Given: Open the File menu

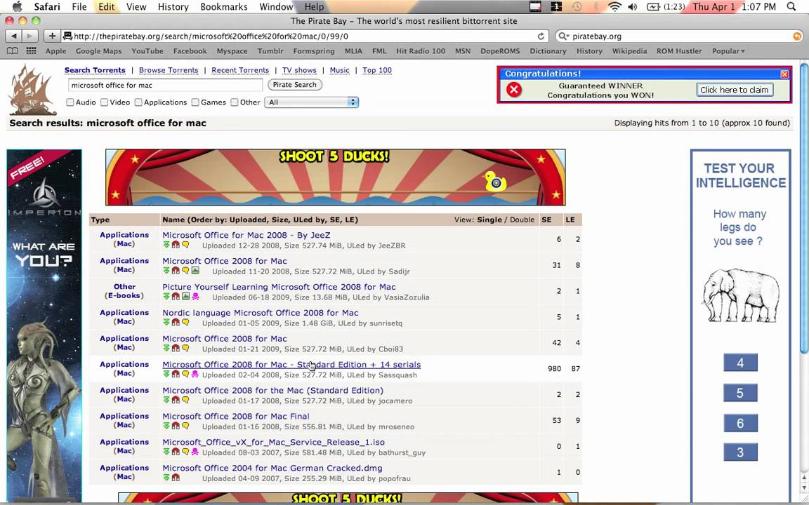Looking at the screenshot, I should (x=79, y=7).
